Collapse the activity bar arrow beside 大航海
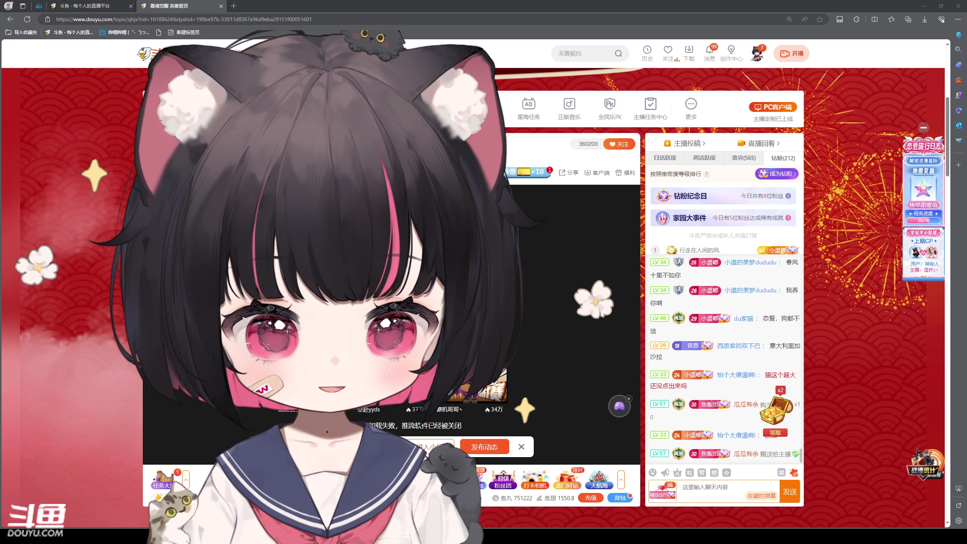 click(621, 480)
